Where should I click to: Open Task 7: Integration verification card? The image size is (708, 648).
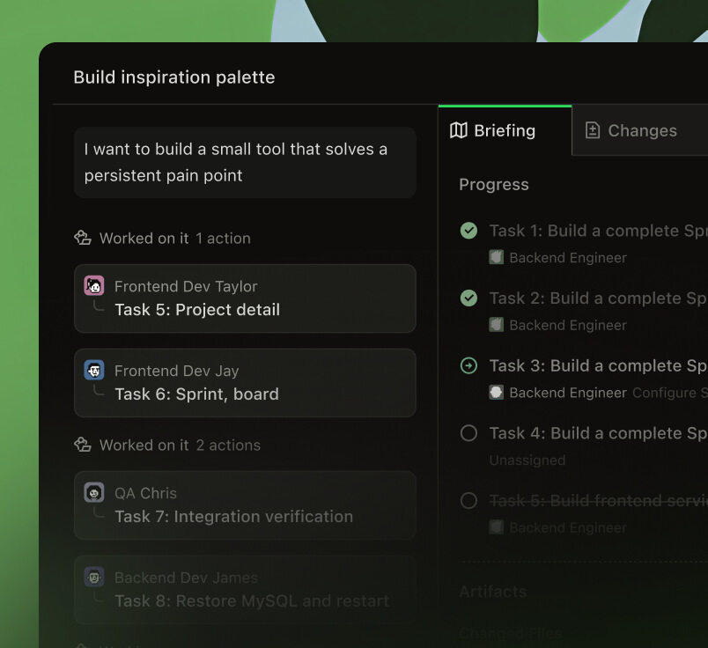pyautogui.click(x=245, y=505)
